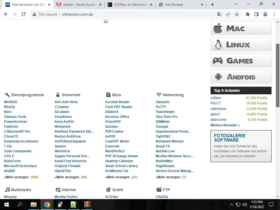
Task: Close the Adobe Acrobat tab
Action: point(100,5)
